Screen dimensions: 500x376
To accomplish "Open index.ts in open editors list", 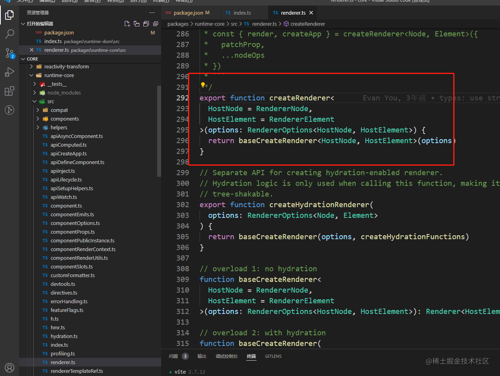I will click(53, 41).
